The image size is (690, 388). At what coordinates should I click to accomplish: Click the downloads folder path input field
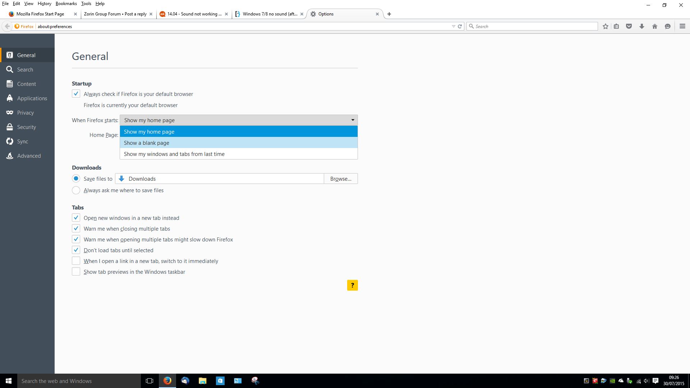(220, 179)
